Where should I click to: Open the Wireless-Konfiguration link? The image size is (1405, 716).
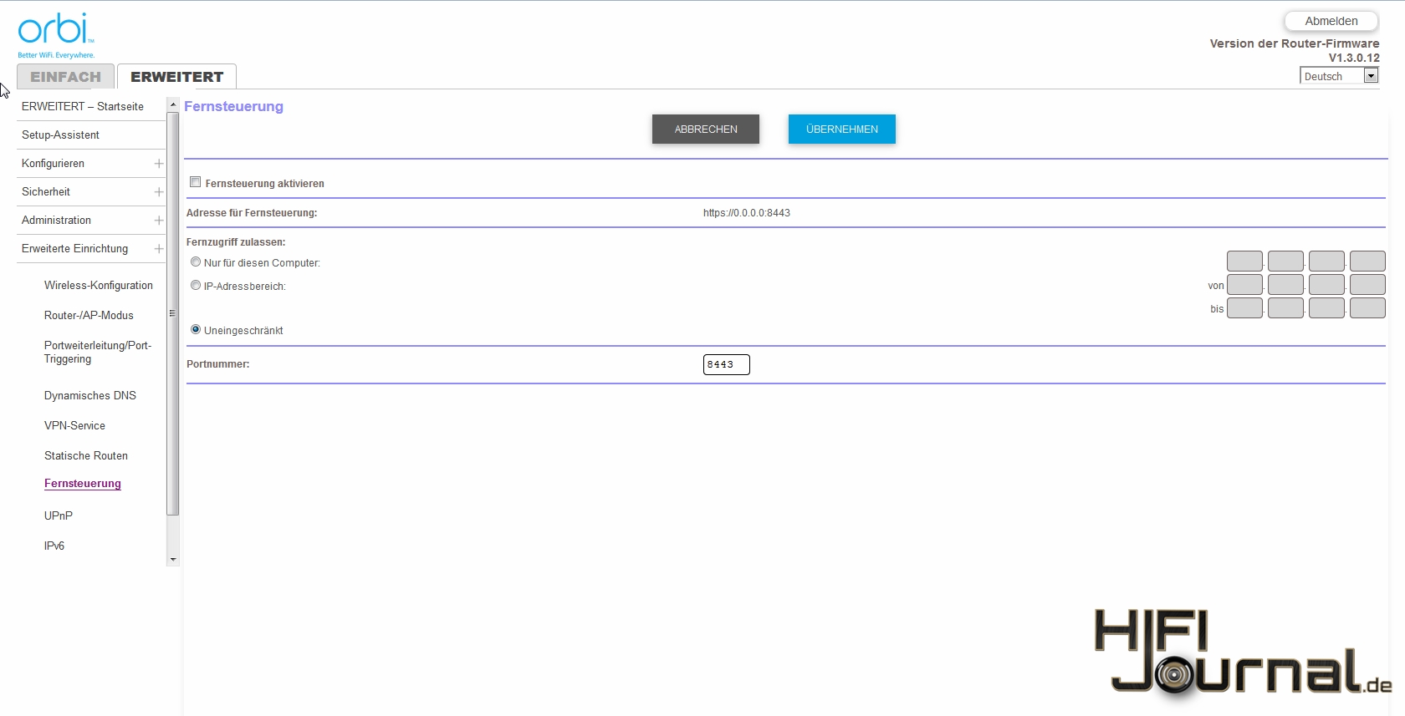[x=99, y=285]
